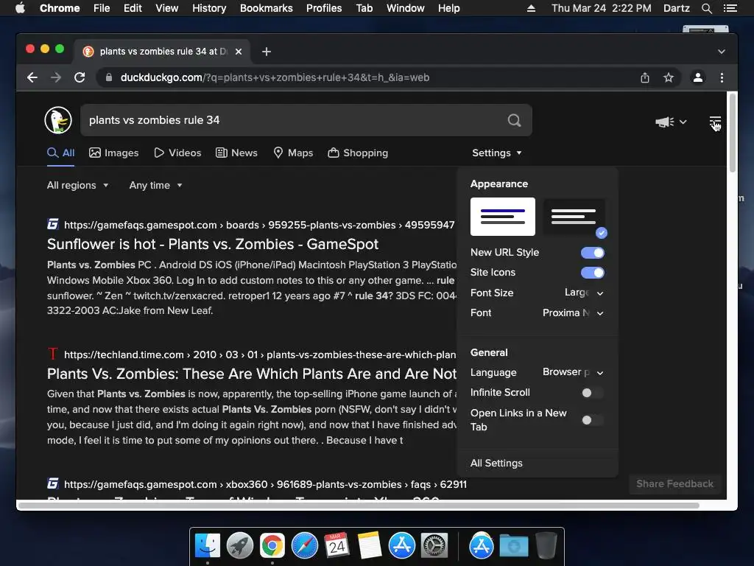Screen dimensions: 754x566
Task: Switch to the Images tab
Action: (x=114, y=153)
